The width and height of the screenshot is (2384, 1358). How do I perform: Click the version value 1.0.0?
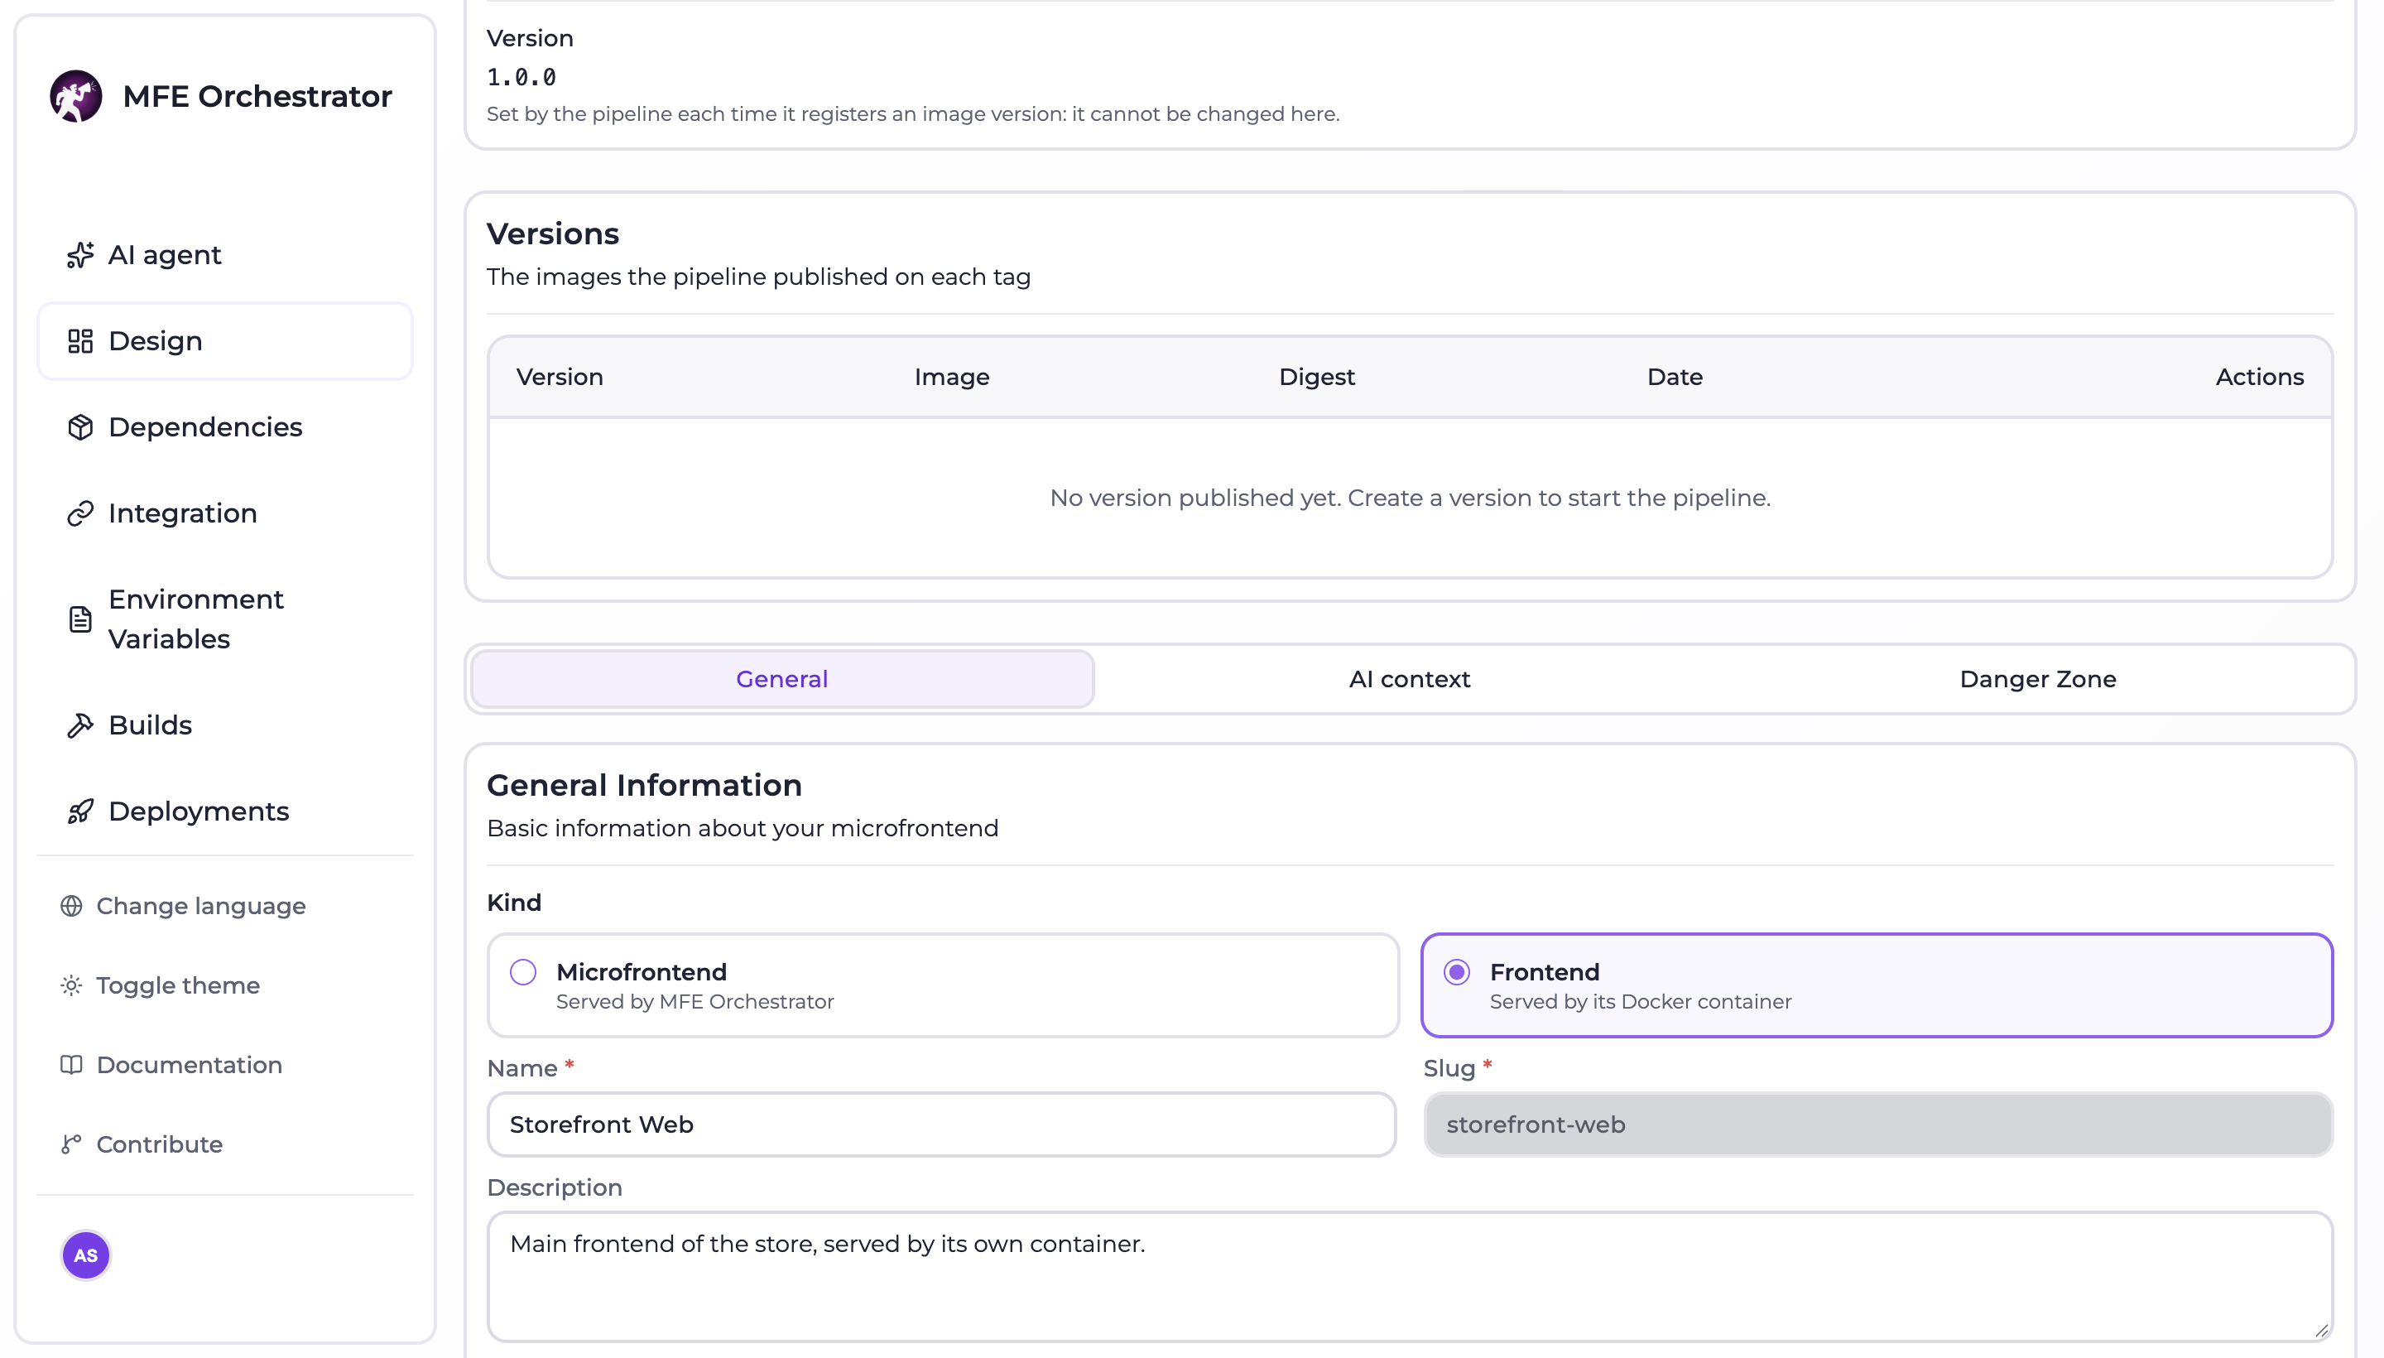tap(521, 77)
